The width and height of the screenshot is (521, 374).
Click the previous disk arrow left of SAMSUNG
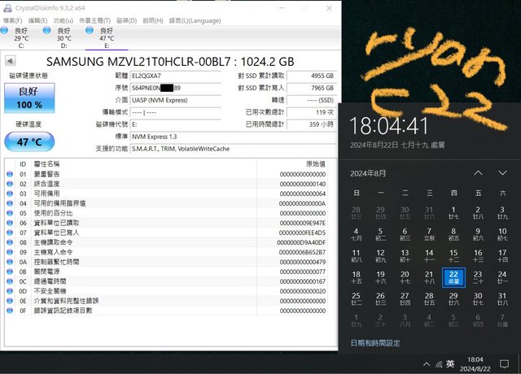click(x=9, y=61)
